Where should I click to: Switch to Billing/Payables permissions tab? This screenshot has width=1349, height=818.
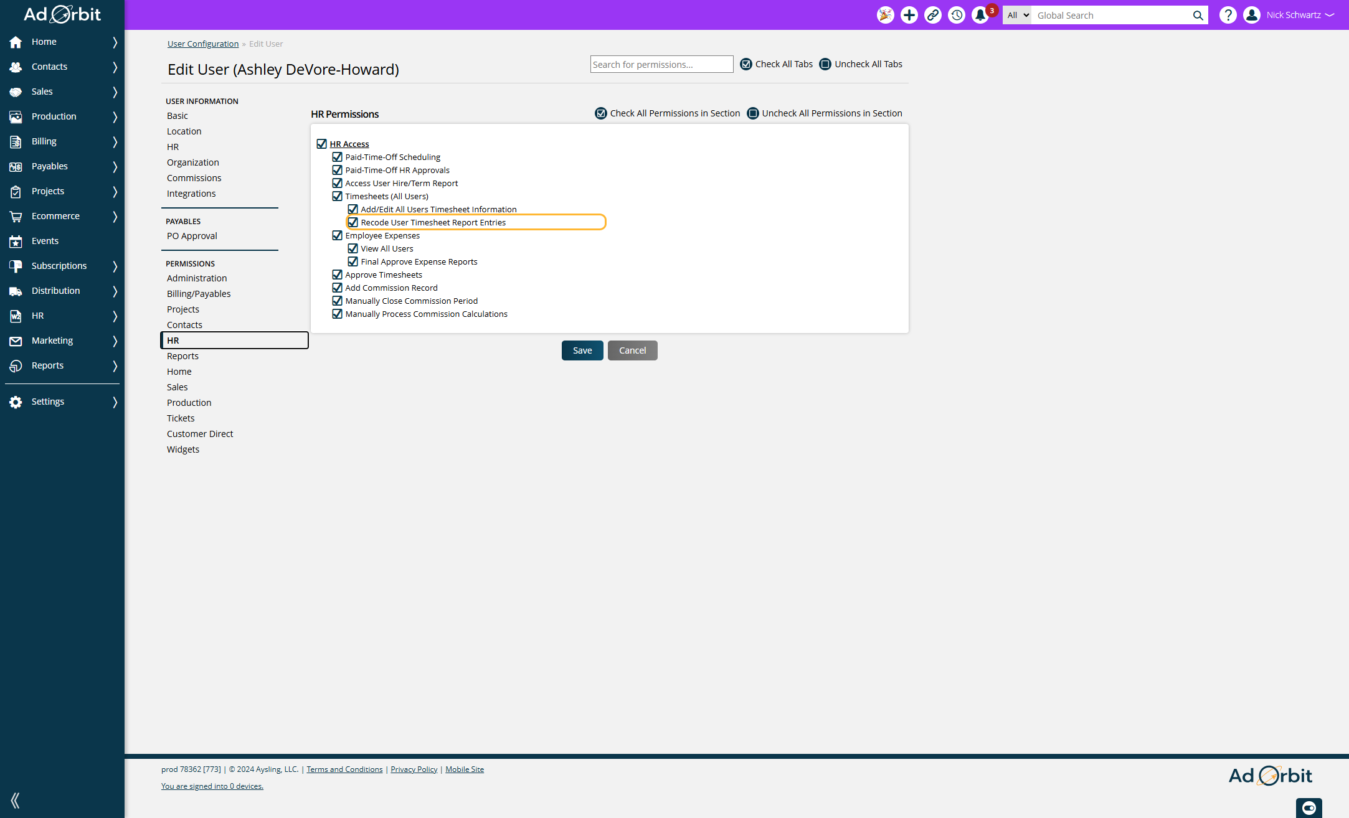click(199, 294)
